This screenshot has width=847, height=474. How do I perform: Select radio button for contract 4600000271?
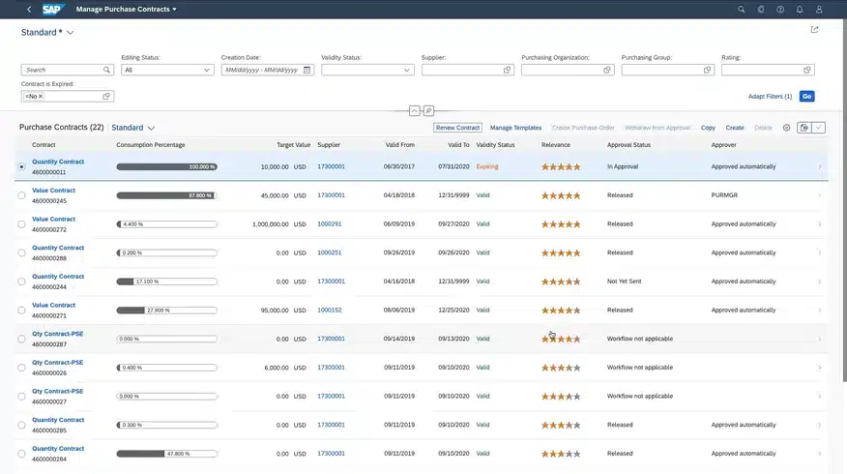tap(21, 311)
